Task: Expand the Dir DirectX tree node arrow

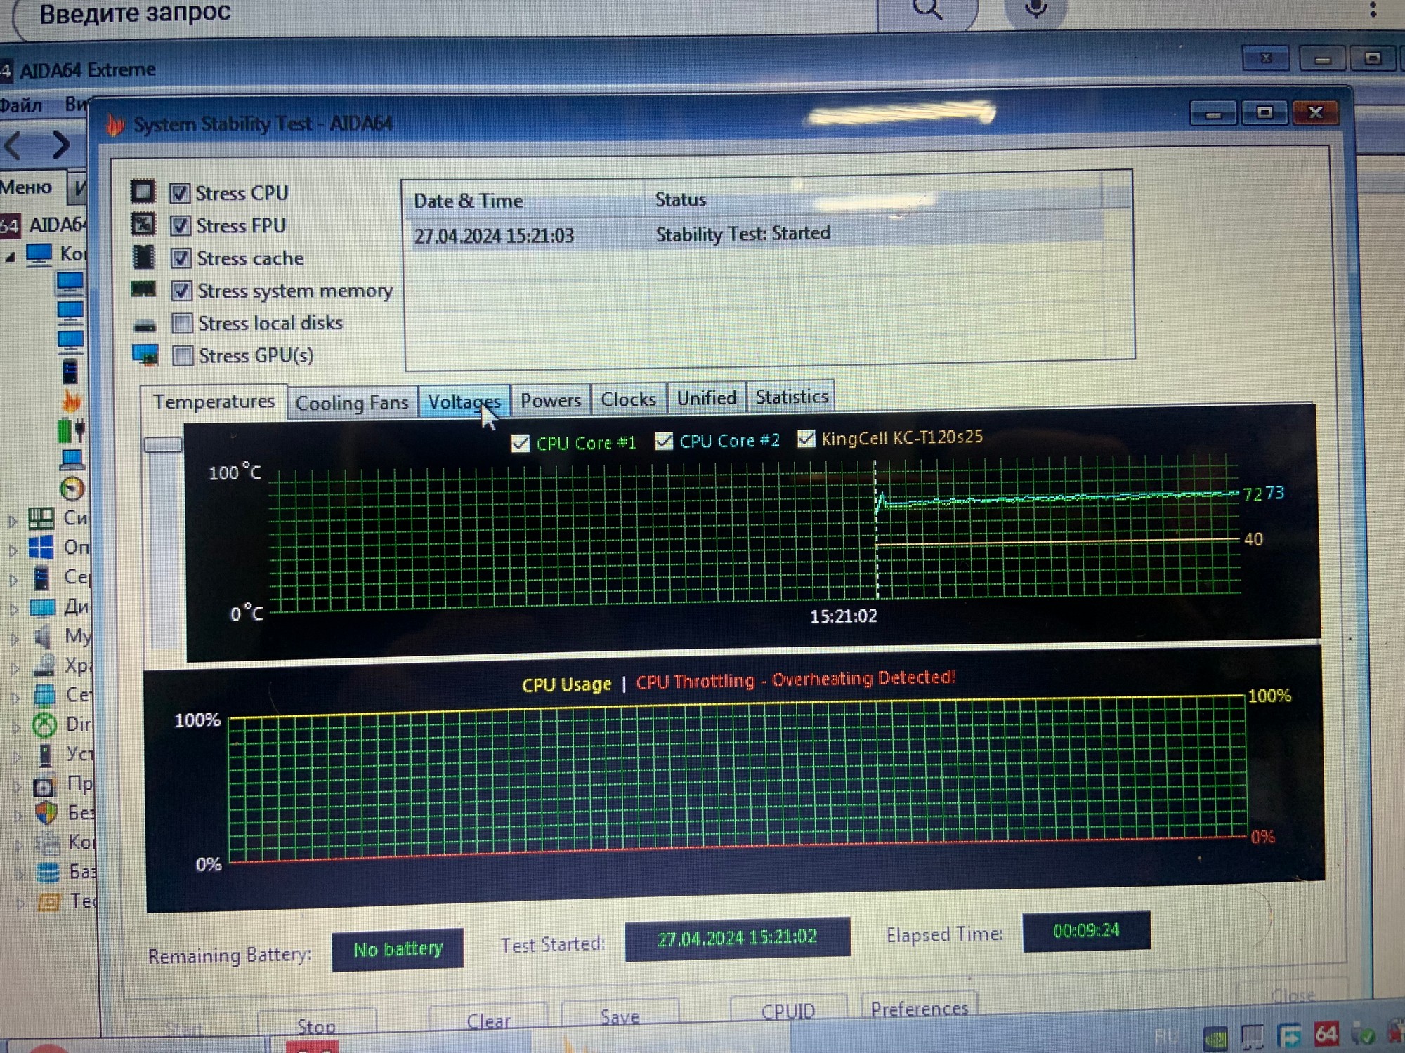Action: (16, 728)
